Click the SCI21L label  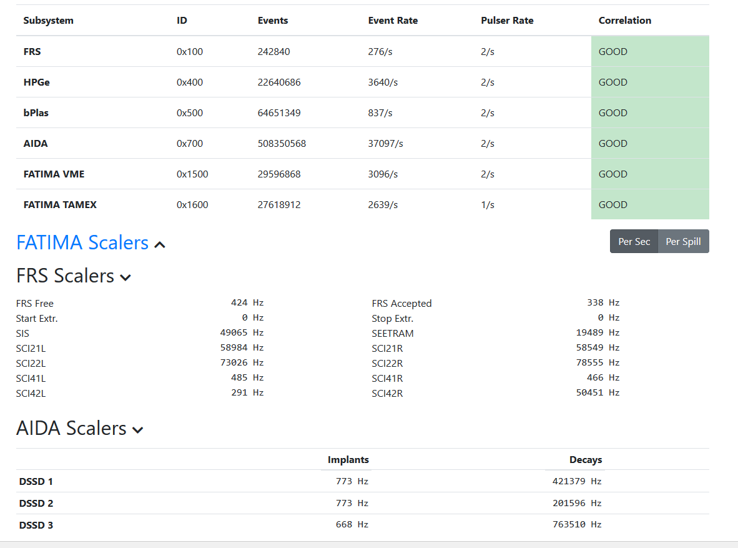coord(31,349)
